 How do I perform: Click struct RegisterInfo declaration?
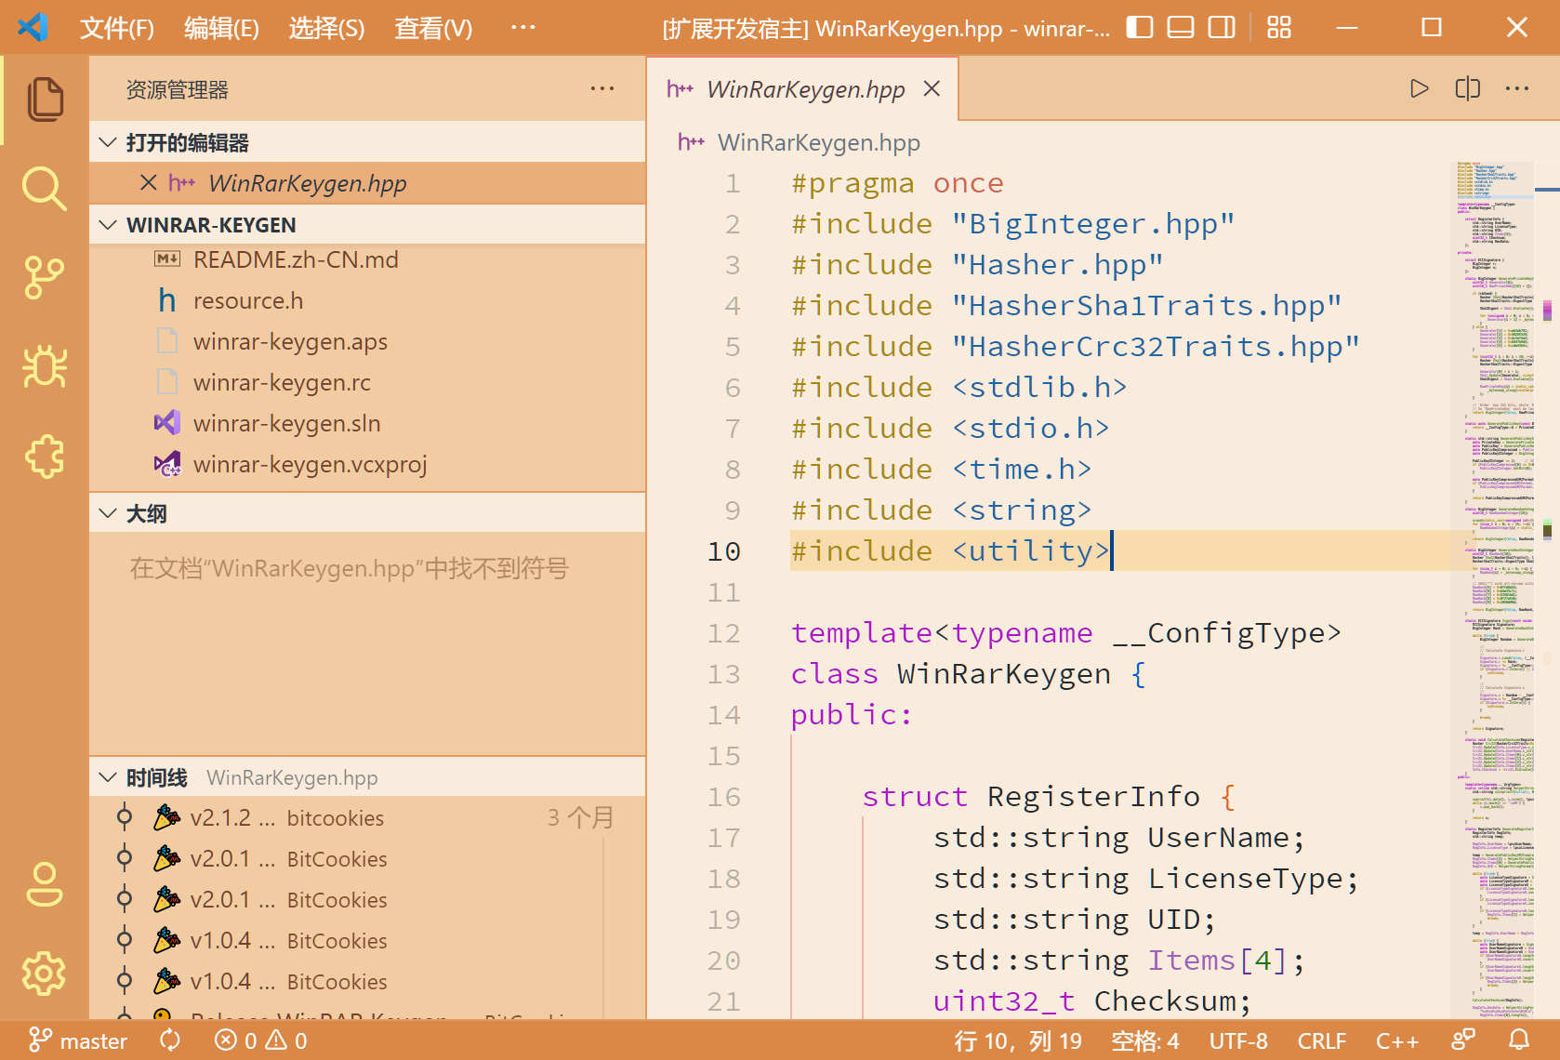[x=1049, y=797]
